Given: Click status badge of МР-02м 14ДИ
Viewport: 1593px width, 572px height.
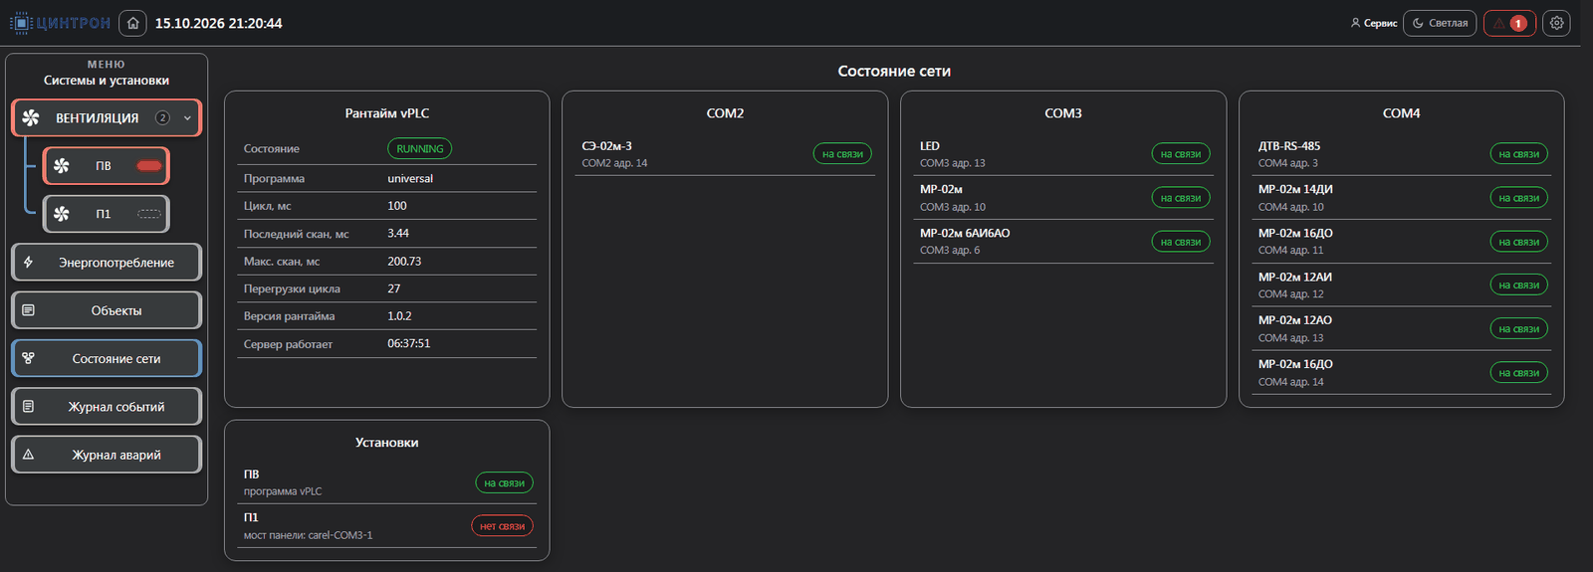Looking at the screenshot, I should [1519, 198].
